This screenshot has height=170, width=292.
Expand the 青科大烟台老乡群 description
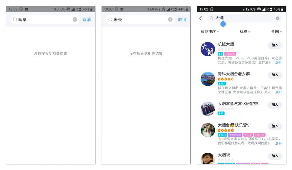click(x=278, y=92)
